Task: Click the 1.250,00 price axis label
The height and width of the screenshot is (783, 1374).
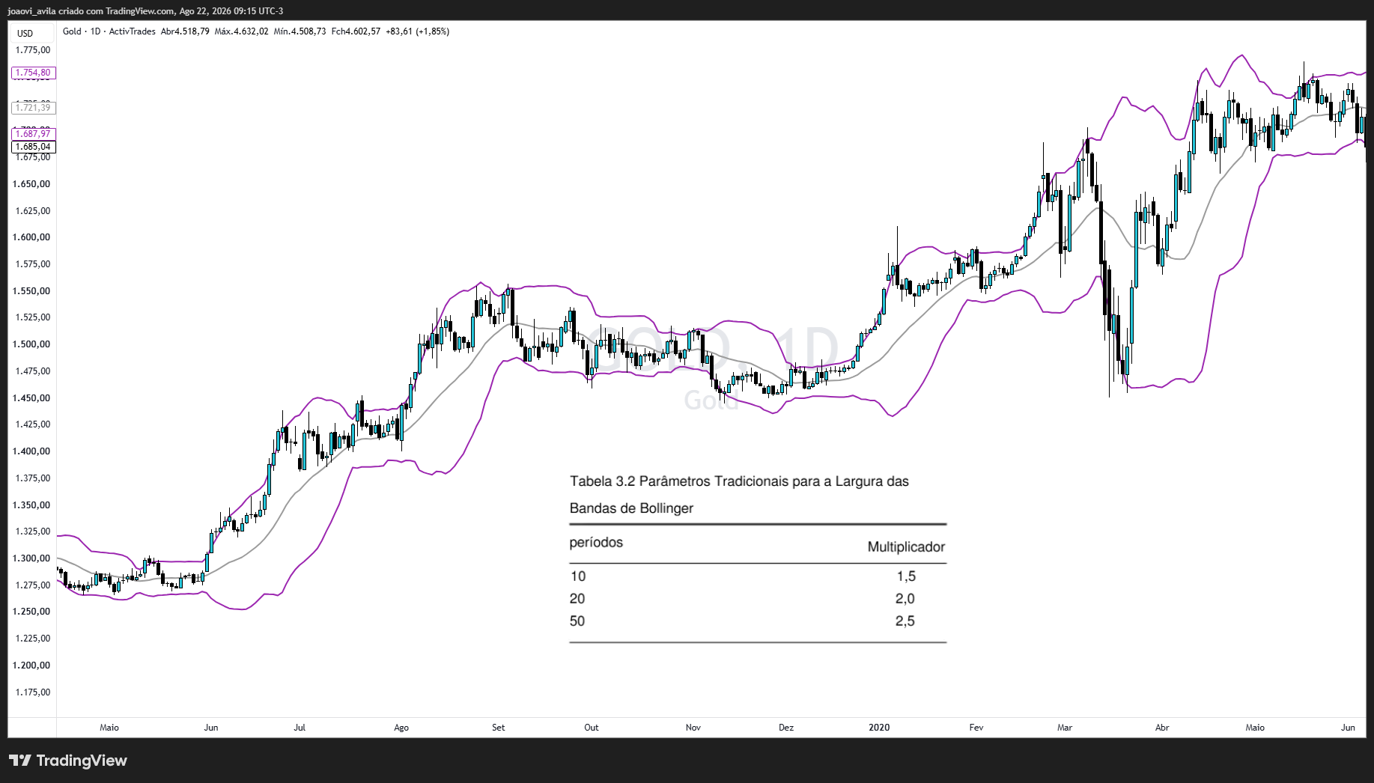Action: coord(33,612)
